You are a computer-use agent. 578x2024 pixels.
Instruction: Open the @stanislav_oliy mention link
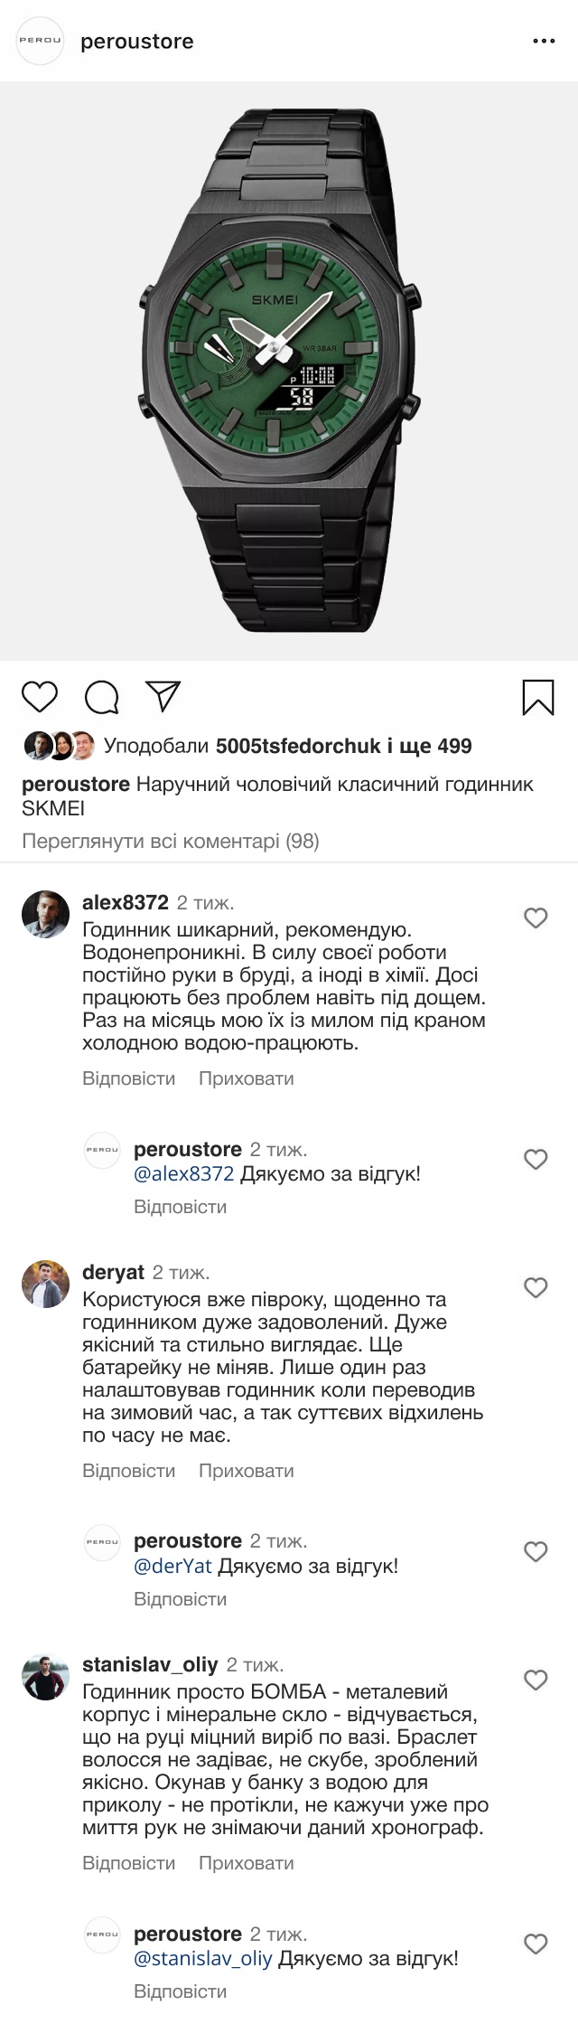[x=202, y=1959]
